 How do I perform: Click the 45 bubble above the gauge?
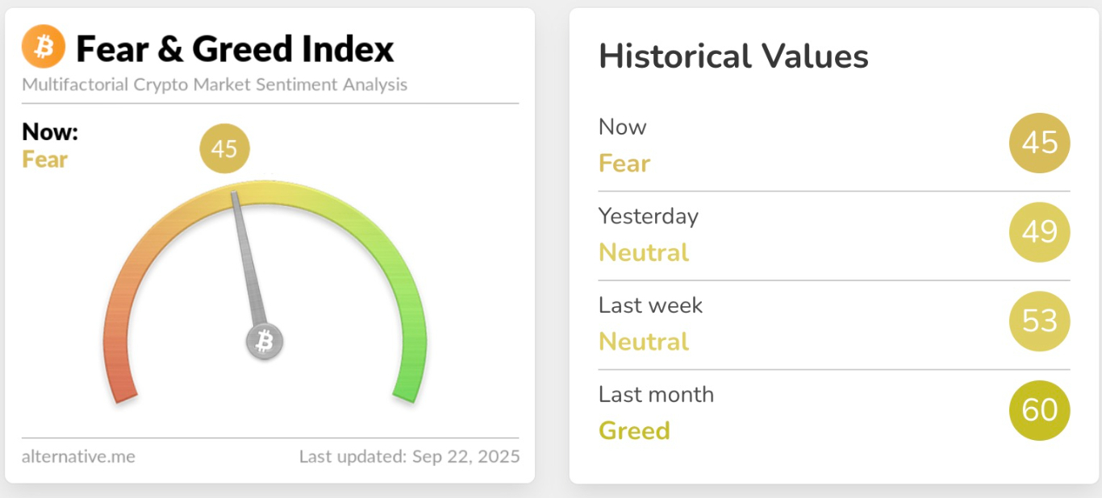pyautogui.click(x=224, y=149)
